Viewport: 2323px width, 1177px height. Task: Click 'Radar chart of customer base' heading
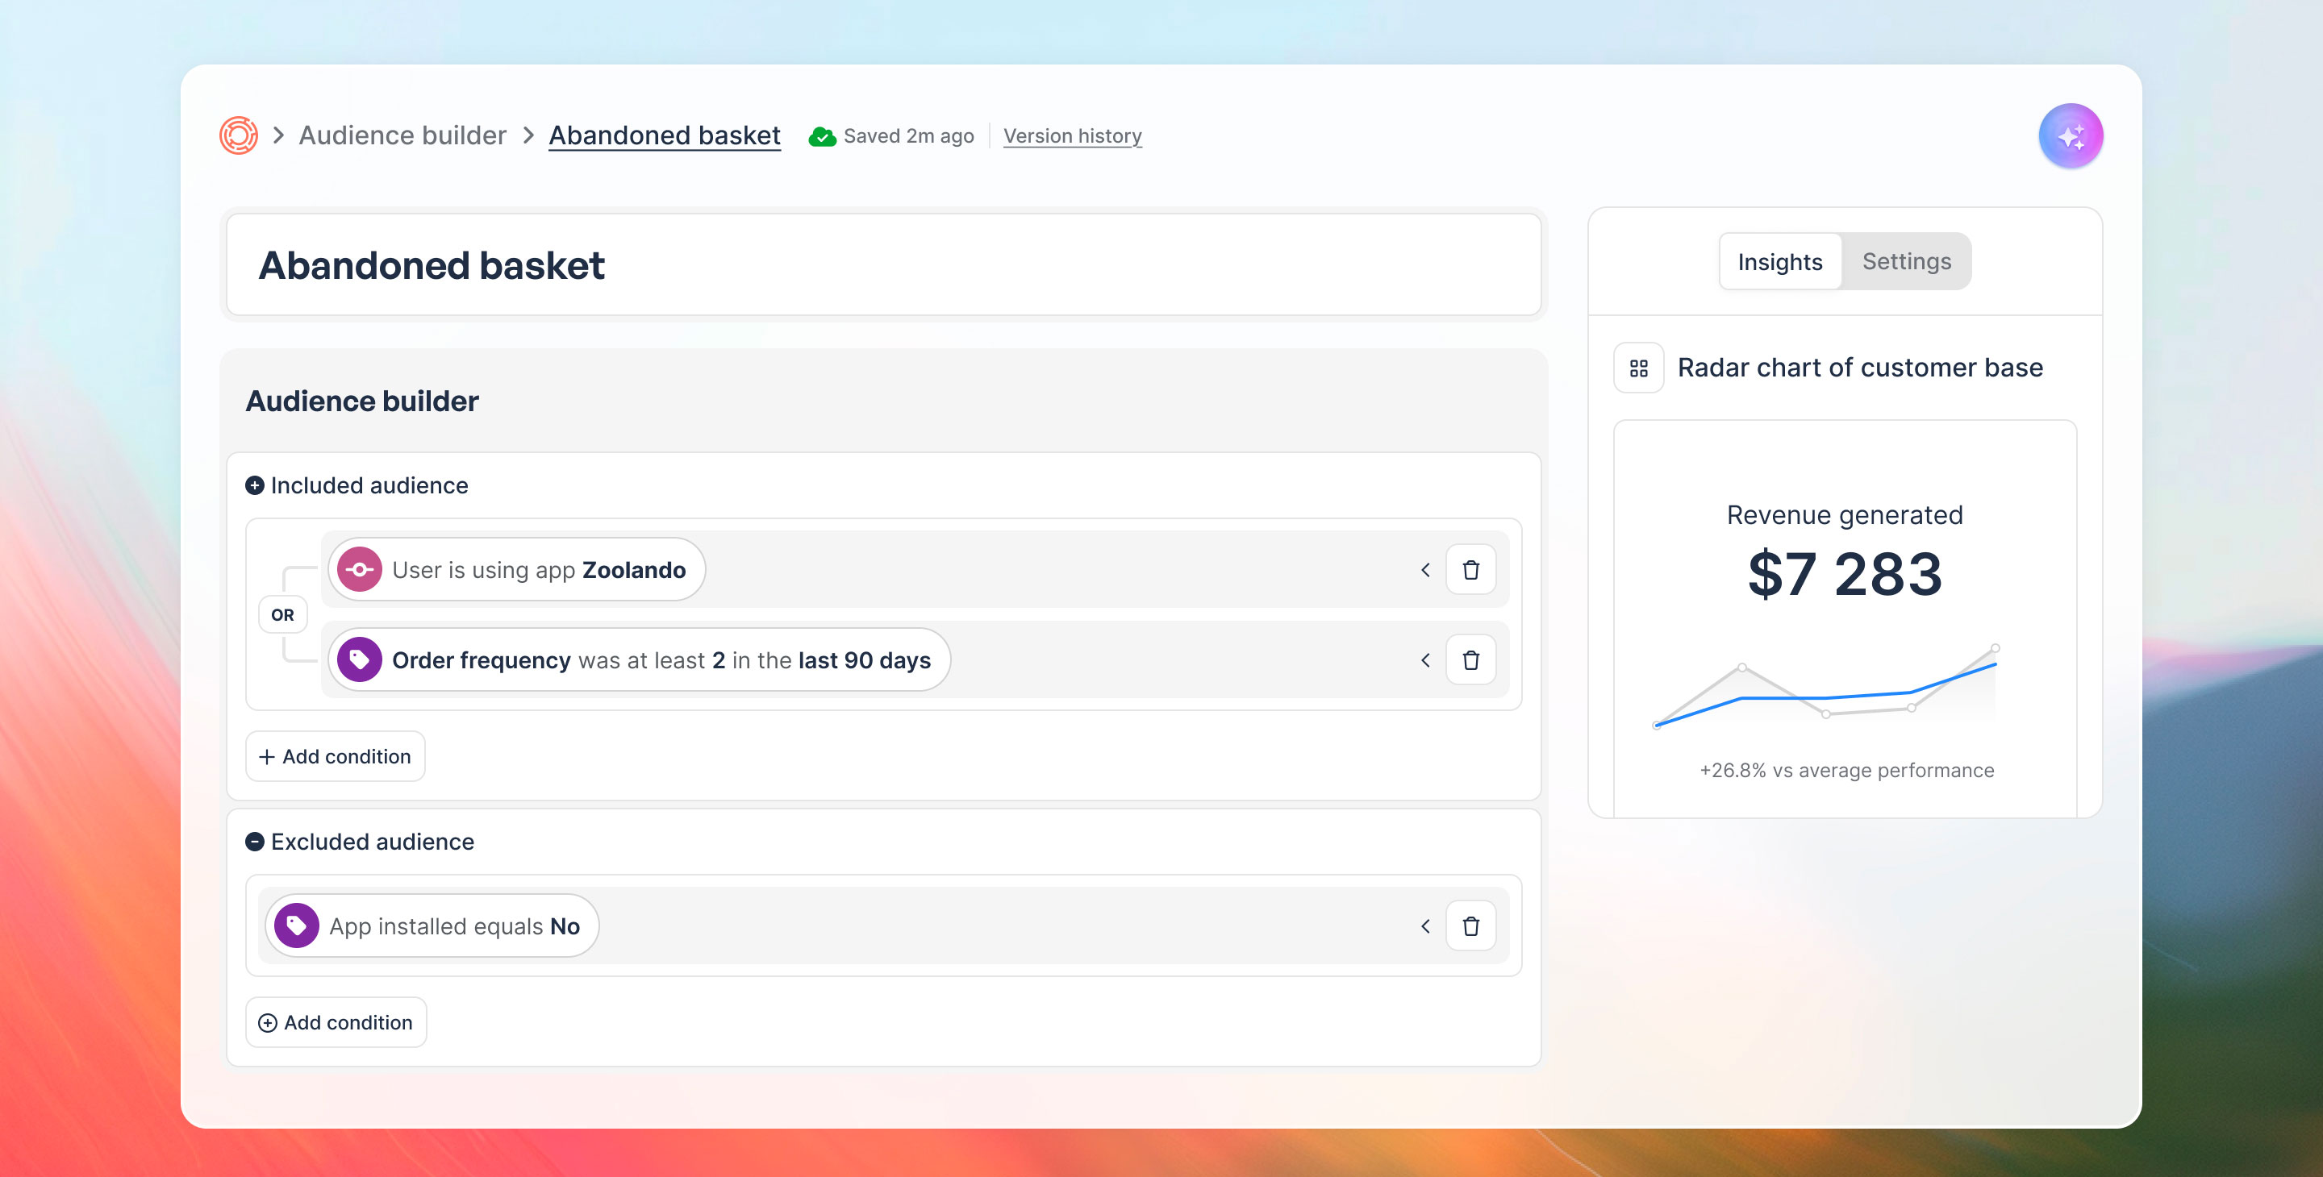(1859, 368)
